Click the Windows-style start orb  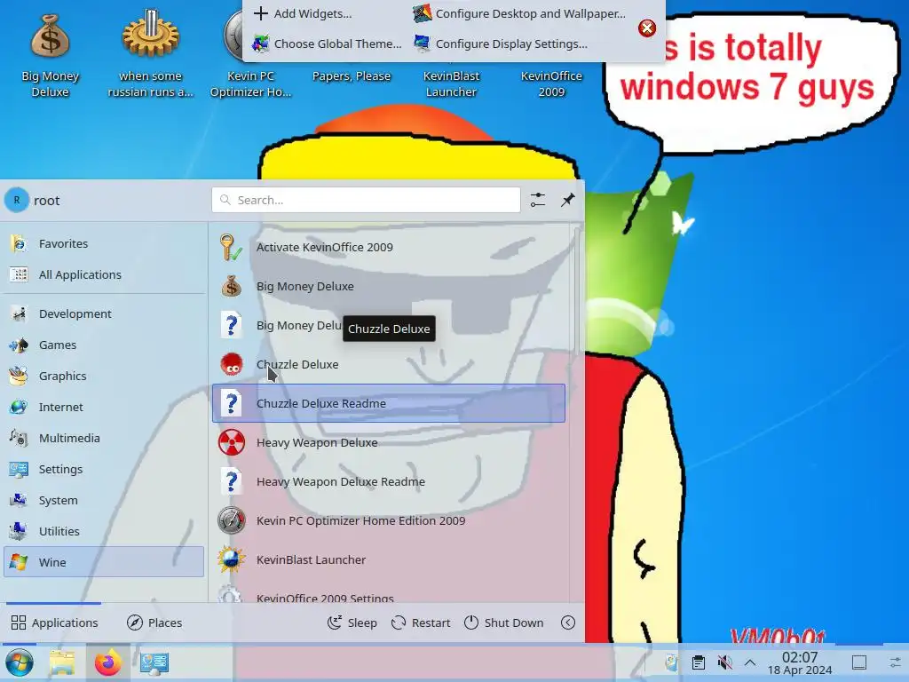tap(20, 662)
